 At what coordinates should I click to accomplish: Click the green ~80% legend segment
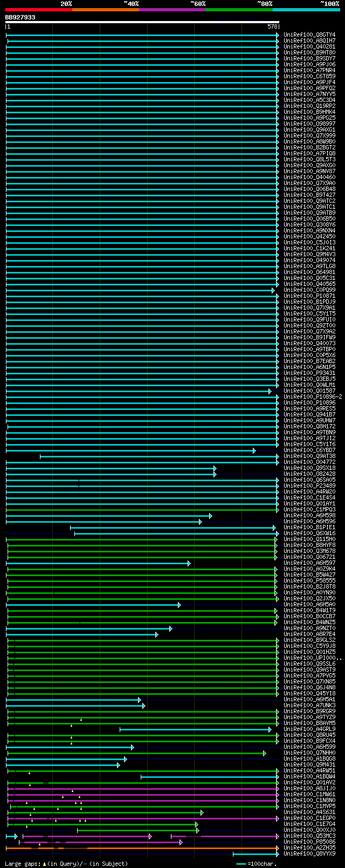[x=239, y=10]
